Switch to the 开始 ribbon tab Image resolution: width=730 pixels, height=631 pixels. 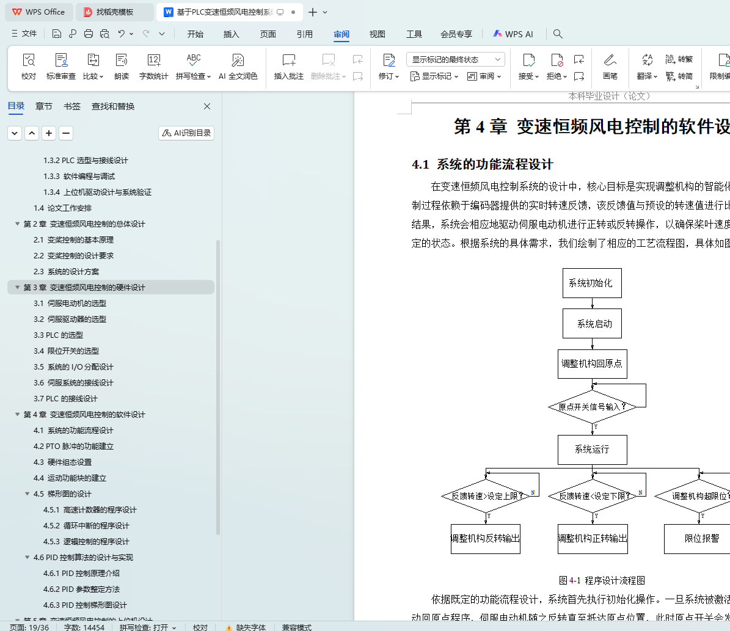195,34
